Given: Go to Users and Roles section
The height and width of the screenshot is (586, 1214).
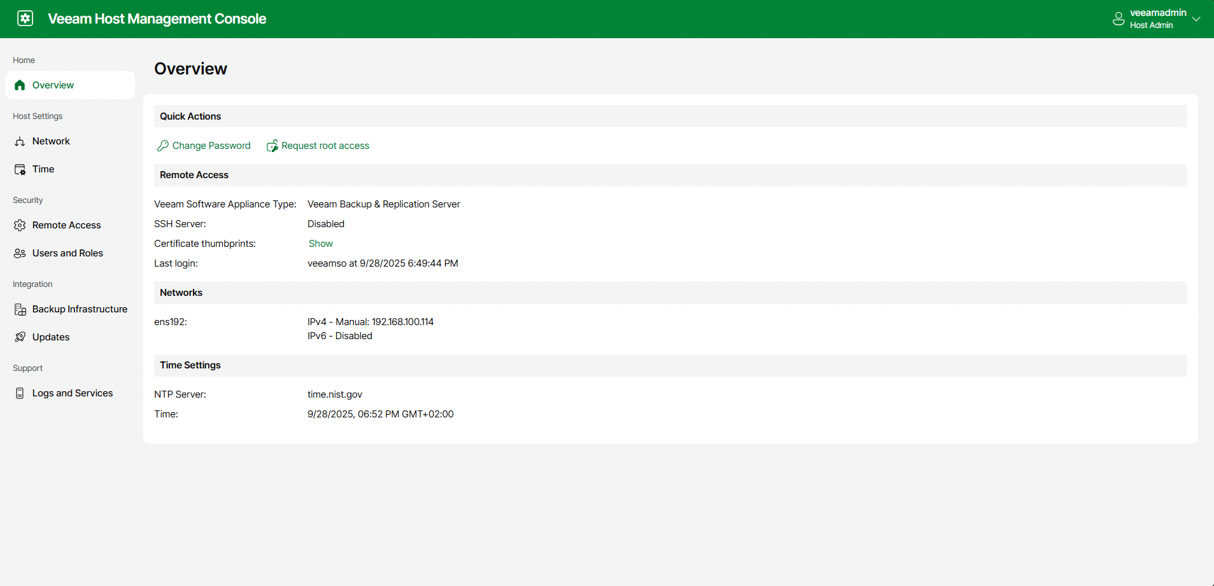Looking at the screenshot, I should [x=67, y=253].
